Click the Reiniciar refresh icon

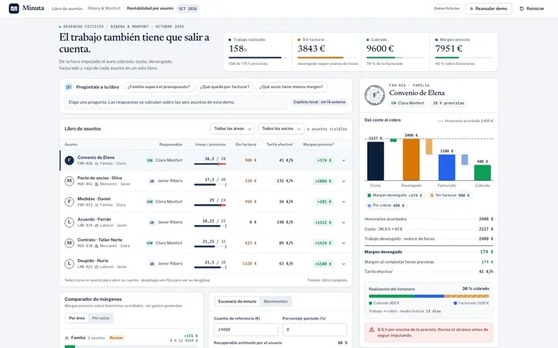point(522,9)
